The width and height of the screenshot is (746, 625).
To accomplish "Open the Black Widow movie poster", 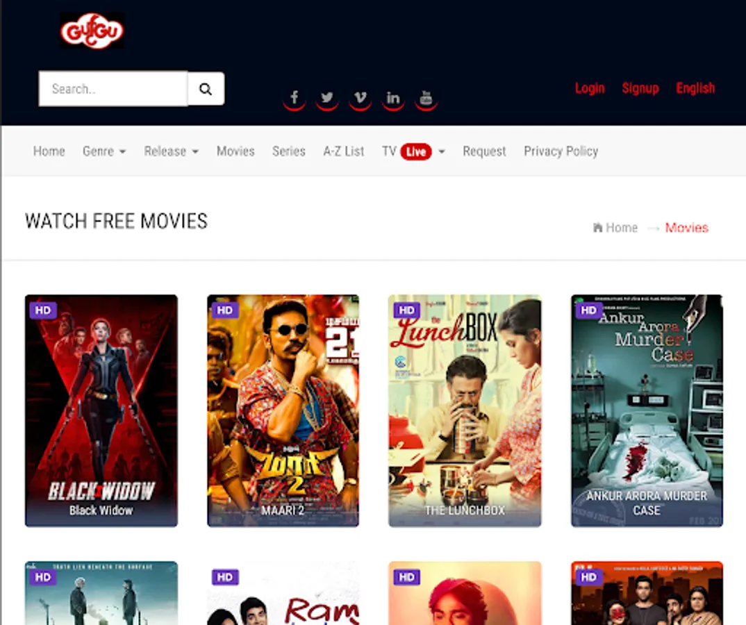I will (101, 410).
